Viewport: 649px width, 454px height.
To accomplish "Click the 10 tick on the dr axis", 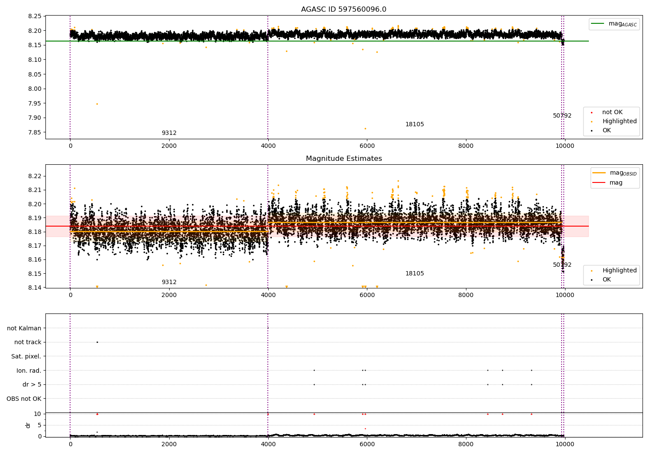I will 38,414.
